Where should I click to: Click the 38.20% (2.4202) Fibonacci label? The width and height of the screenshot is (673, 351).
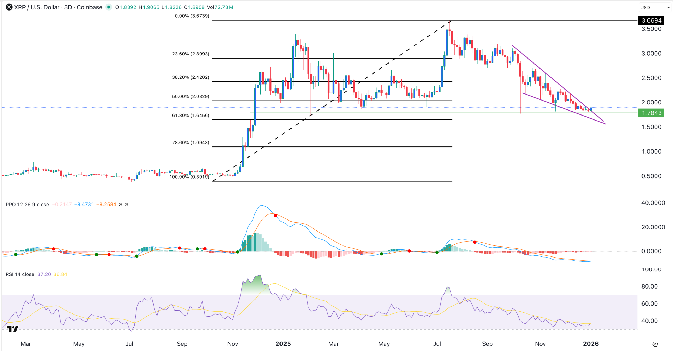[x=191, y=77]
